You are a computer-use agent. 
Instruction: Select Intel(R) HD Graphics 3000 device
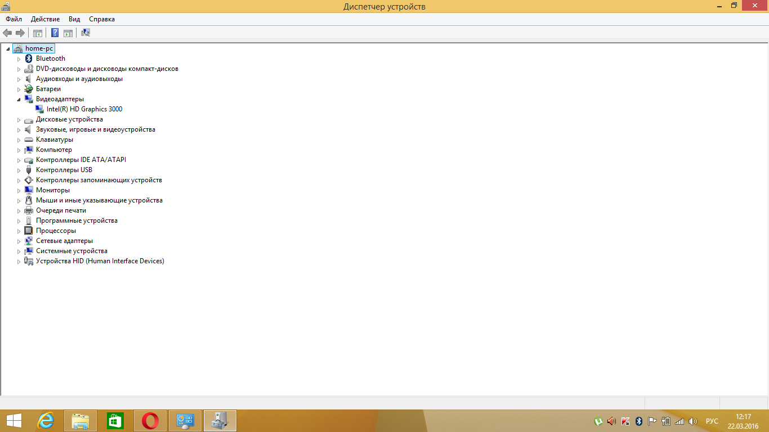pyautogui.click(x=84, y=109)
